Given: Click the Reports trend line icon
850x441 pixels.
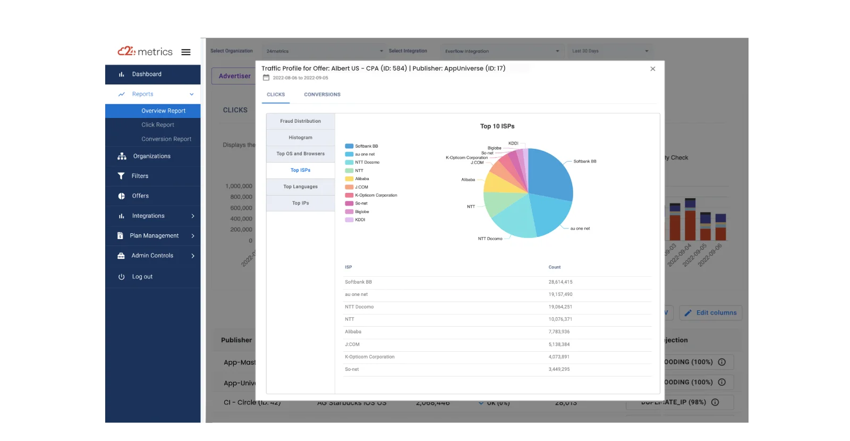Looking at the screenshot, I should pyautogui.click(x=122, y=94).
